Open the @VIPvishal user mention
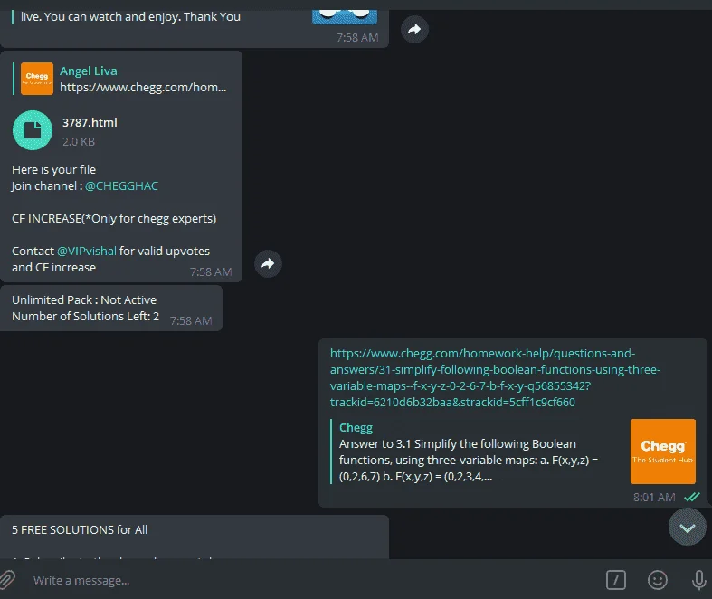 pyautogui.click(x=87, y=252)
